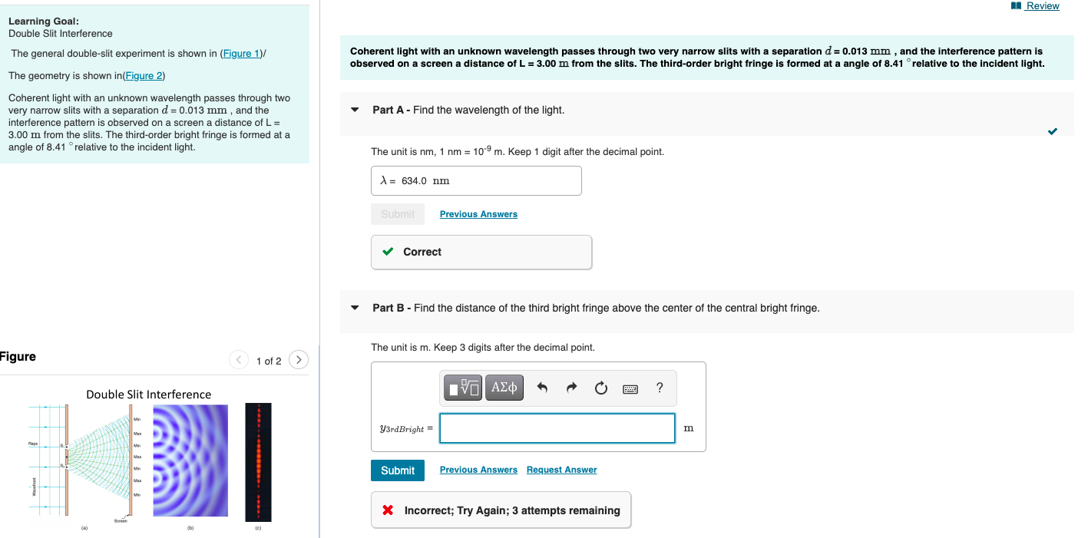This screenshot has width=1088, height=538.
Task: Click the redo arrow icon
Action: [x=571, y=388]
